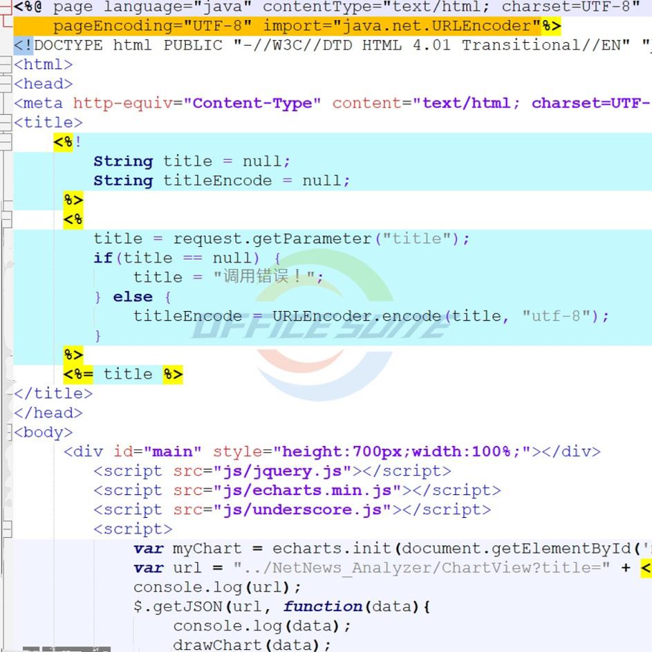Click the 'function' keyword in getJSON

pyautogui.click(x=322, y=606)
